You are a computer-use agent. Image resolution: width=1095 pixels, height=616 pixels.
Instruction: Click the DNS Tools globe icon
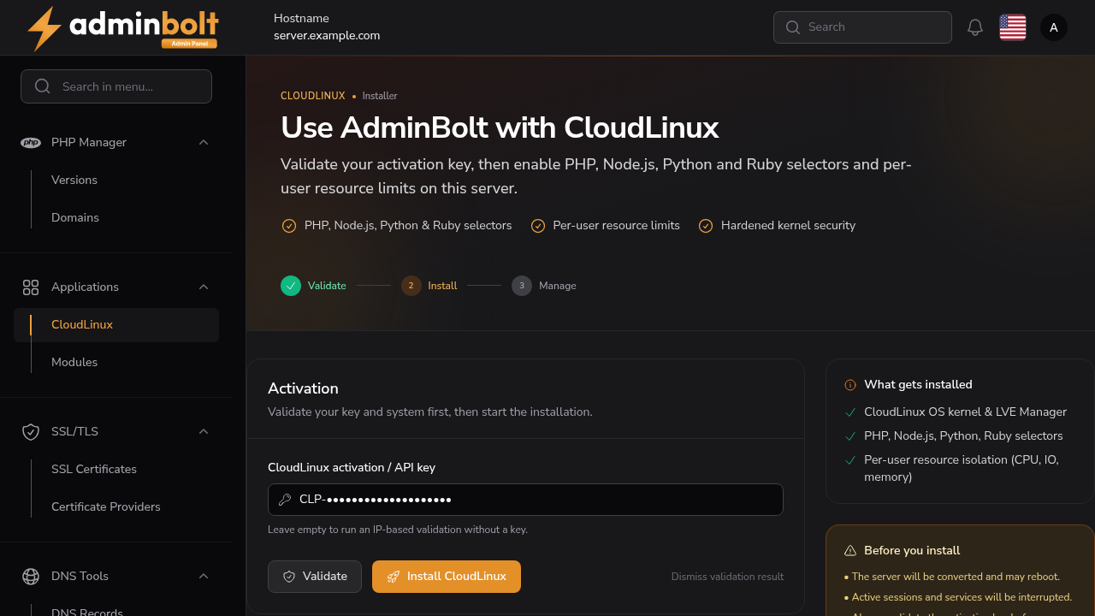pyautogui.click(x=31, y=576)
